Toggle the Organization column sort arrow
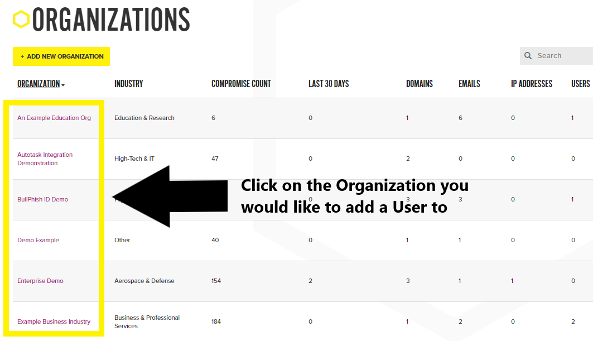This screenshot has width=593, height=341. coord(63,85)
